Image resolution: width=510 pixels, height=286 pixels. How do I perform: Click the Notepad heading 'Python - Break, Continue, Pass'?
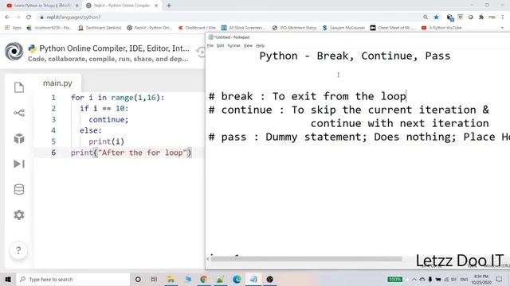(x=355, y=56)
